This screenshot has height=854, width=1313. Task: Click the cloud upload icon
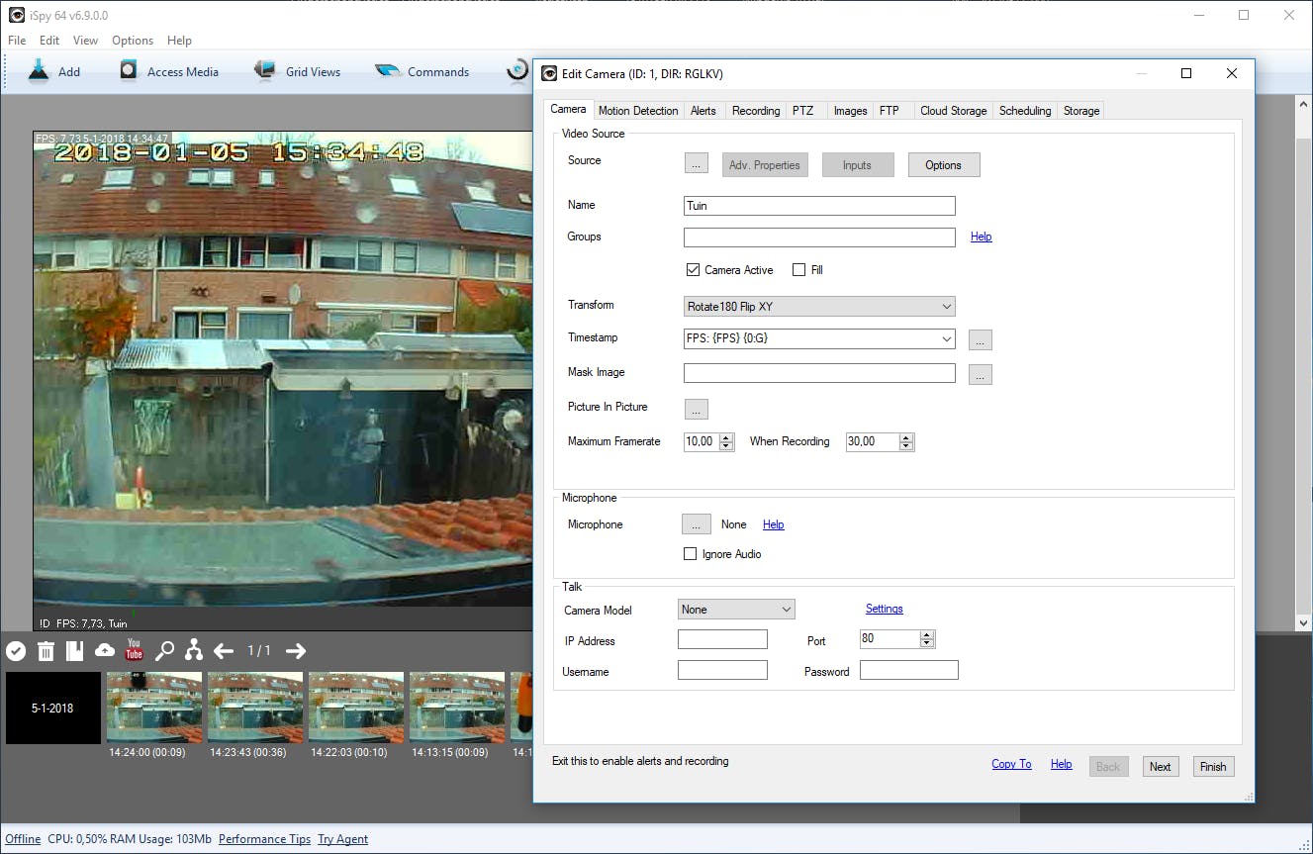point(104,650)
